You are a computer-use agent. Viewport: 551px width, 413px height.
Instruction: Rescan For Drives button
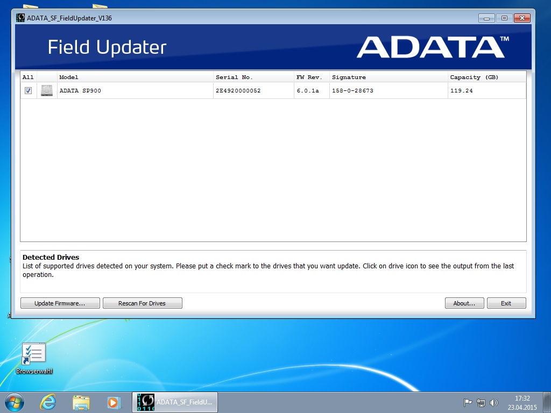pyautogui.click(x=142, y=303)
